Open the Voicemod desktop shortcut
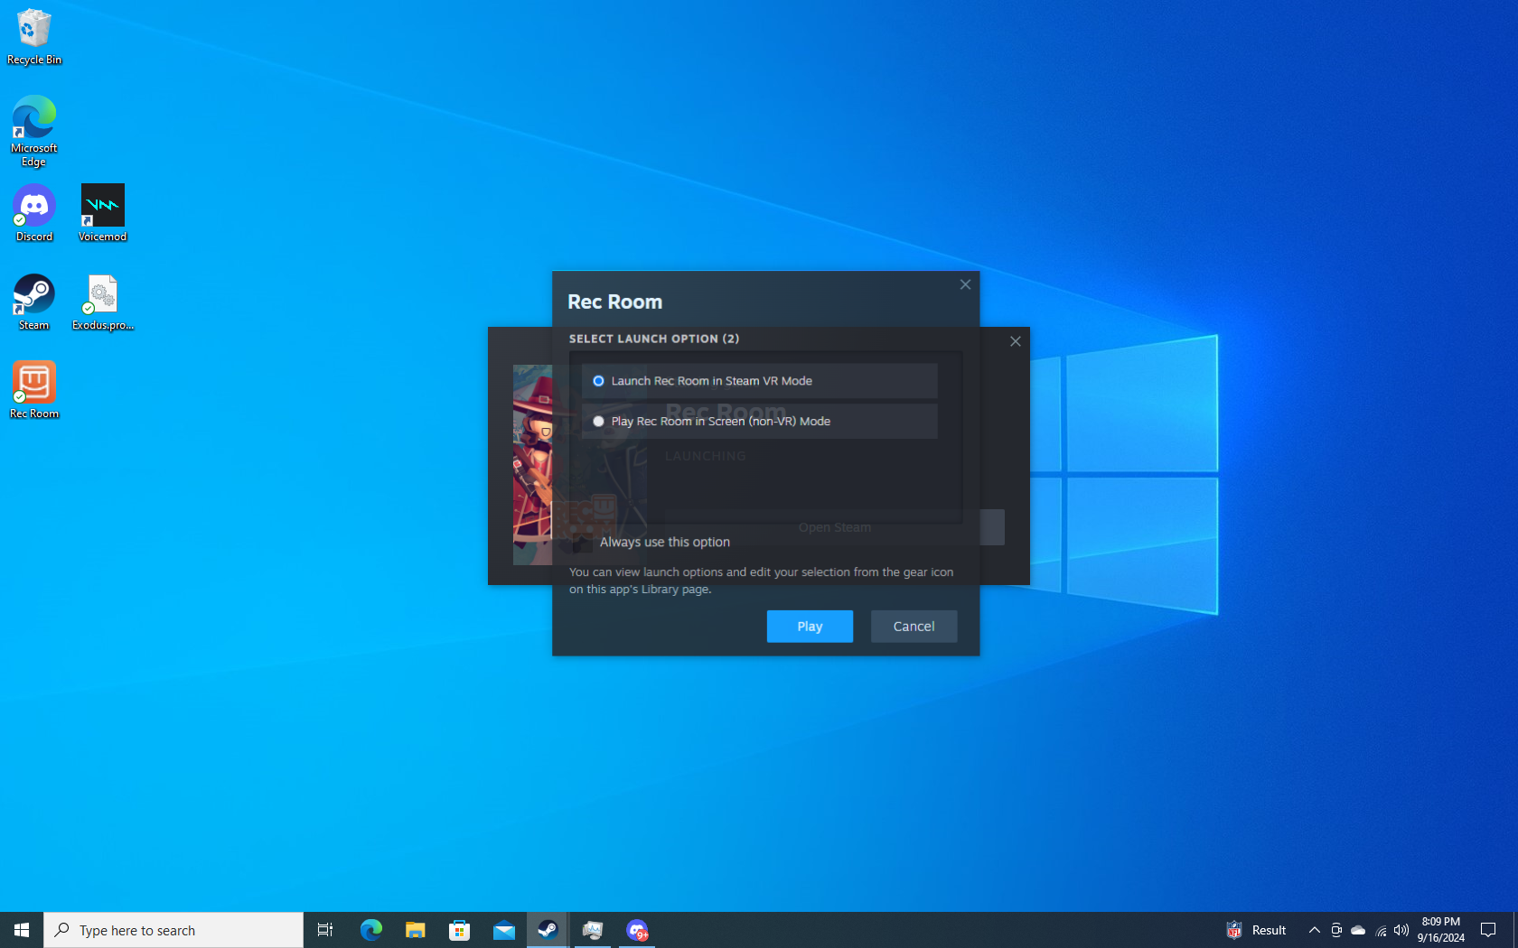Screen dimensions: 1518x948 (x=103, y=214)
